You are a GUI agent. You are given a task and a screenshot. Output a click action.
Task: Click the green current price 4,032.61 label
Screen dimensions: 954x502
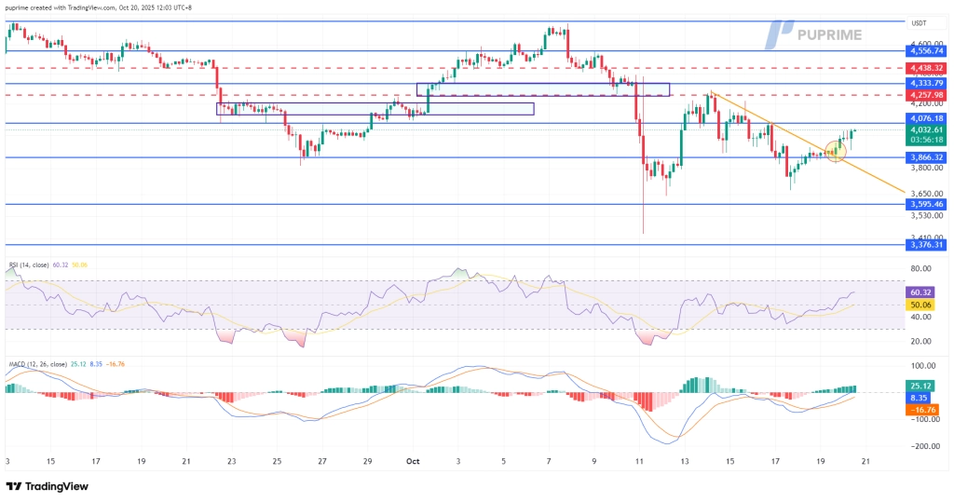tap(925, 129)
